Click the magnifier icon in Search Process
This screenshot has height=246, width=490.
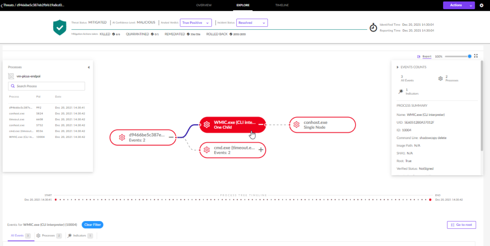pyautogui.click(x=12, y=86)
